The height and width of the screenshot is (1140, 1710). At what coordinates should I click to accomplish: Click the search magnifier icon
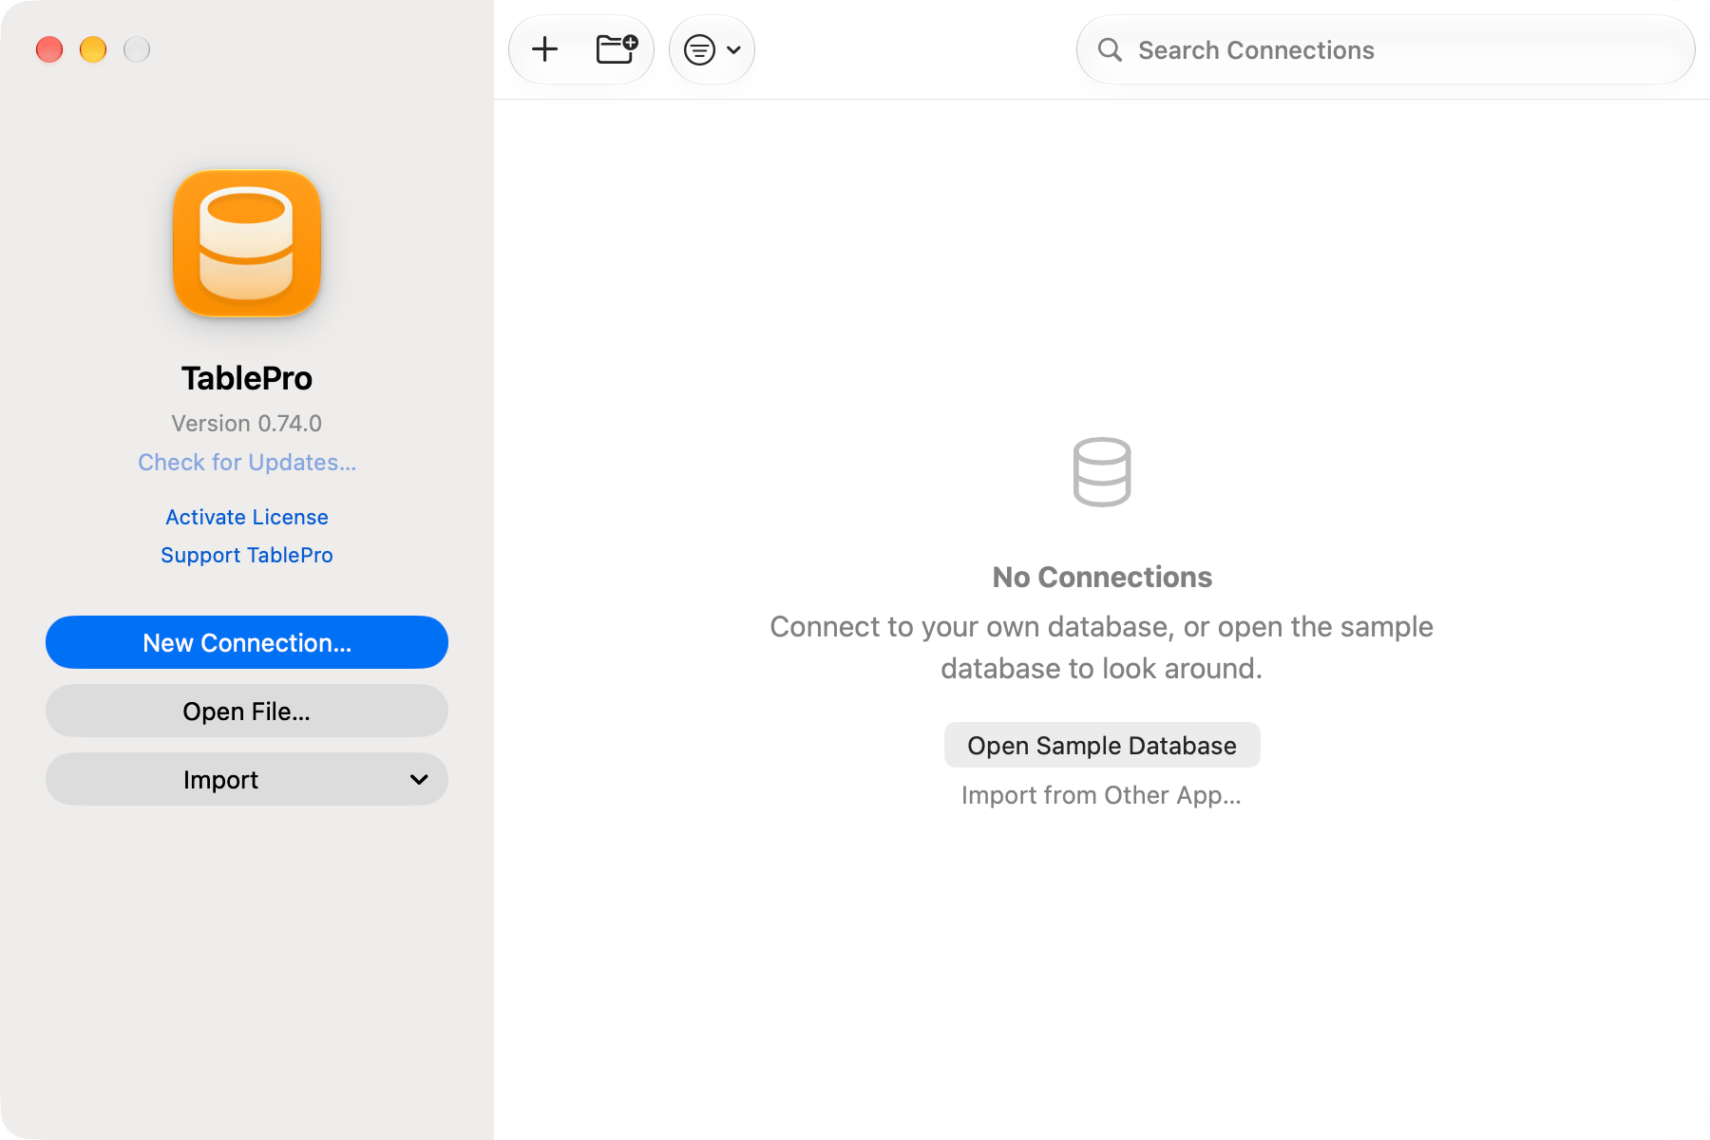pos(1110,49)
